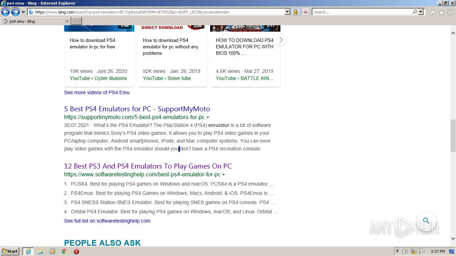Viewport: 456px width, 256px height.
Task: Open the Windows Media Player taskbar icon
Action: pyautogui.click(x=52, y=251)
